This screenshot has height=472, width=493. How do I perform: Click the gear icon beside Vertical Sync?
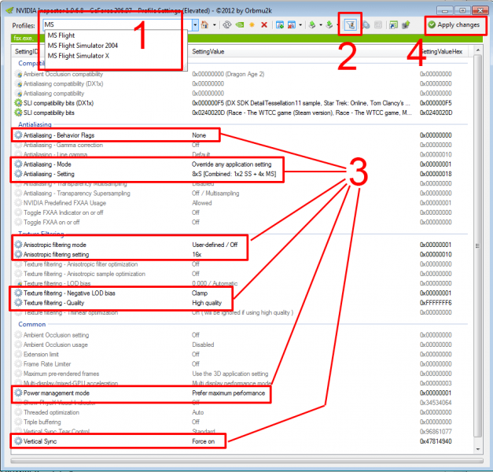(18, 441)
